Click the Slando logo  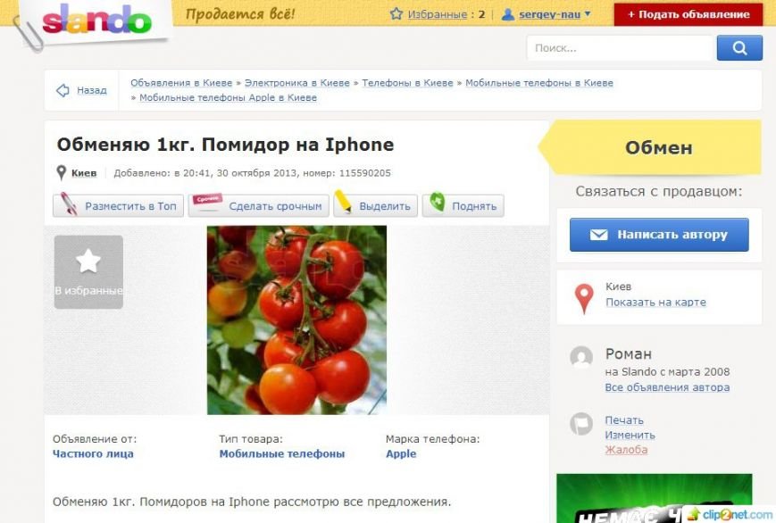click(96, 19)
